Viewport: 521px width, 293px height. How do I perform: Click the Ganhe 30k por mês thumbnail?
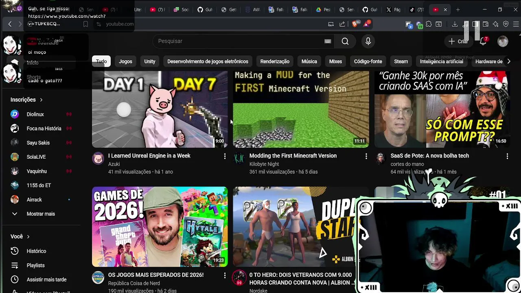pyautogui.click(x=442, y=109)
